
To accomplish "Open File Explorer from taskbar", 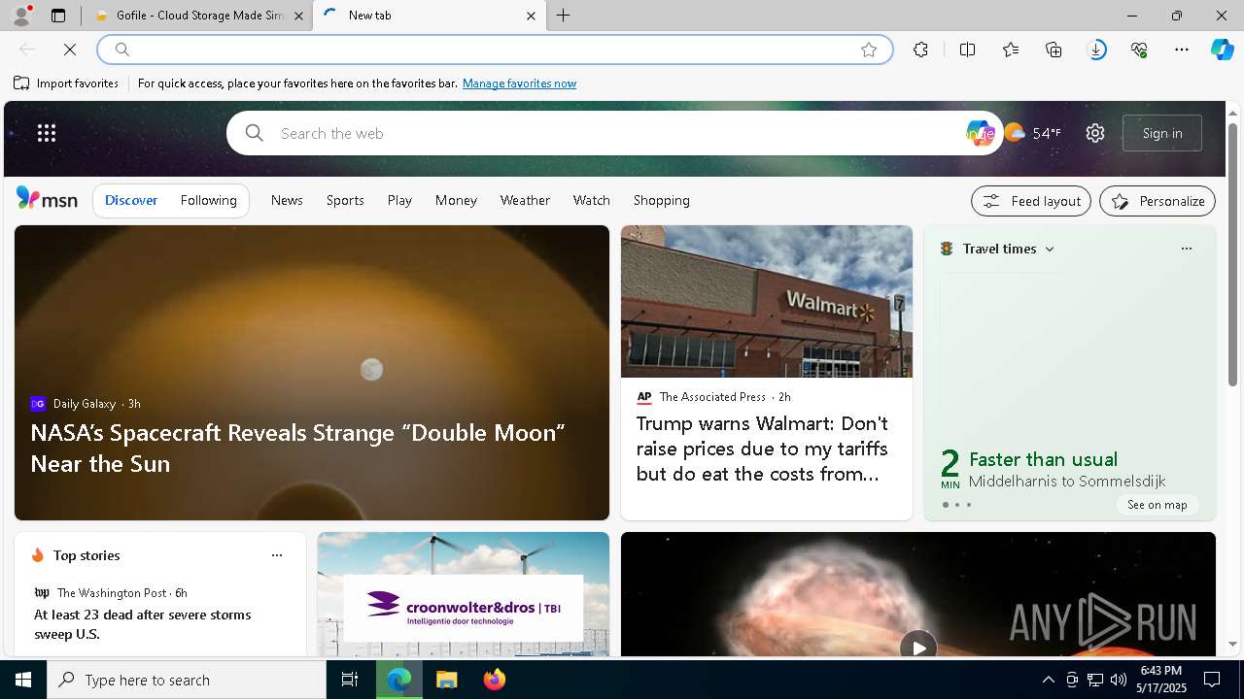I will 446,680.
